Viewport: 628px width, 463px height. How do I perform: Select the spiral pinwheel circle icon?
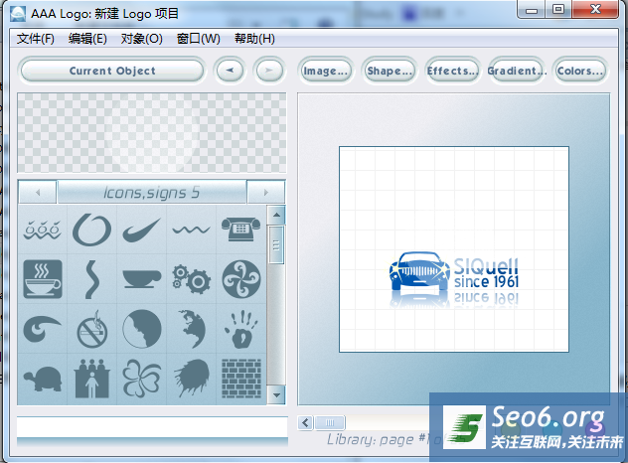tap(241, 279)
